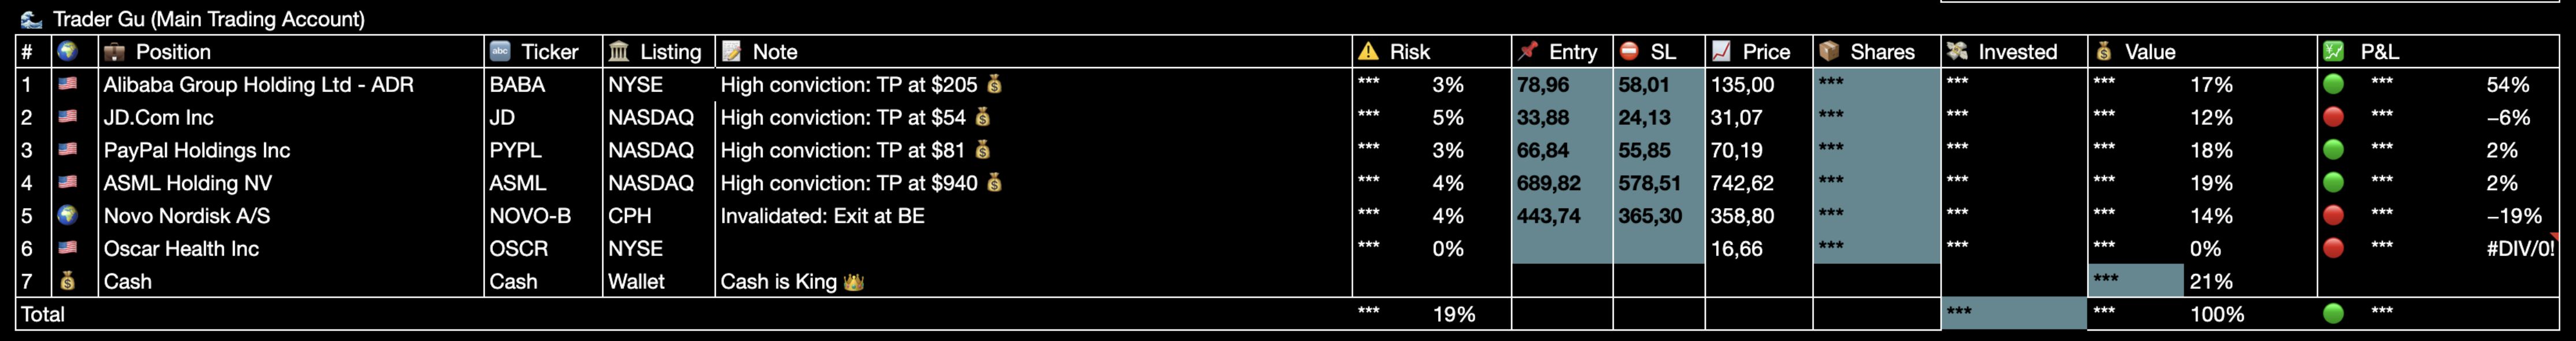The image size is (2576, 341).
Task: Select the NOVO-B ticker cell
Action: 543,216
